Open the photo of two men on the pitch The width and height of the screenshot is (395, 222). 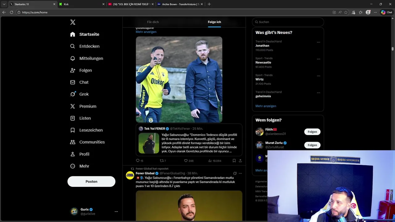tap(179, 80)
